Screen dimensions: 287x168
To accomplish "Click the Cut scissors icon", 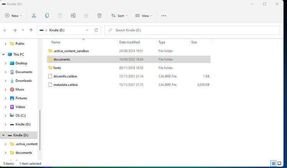I will click(x=34, y=16).
